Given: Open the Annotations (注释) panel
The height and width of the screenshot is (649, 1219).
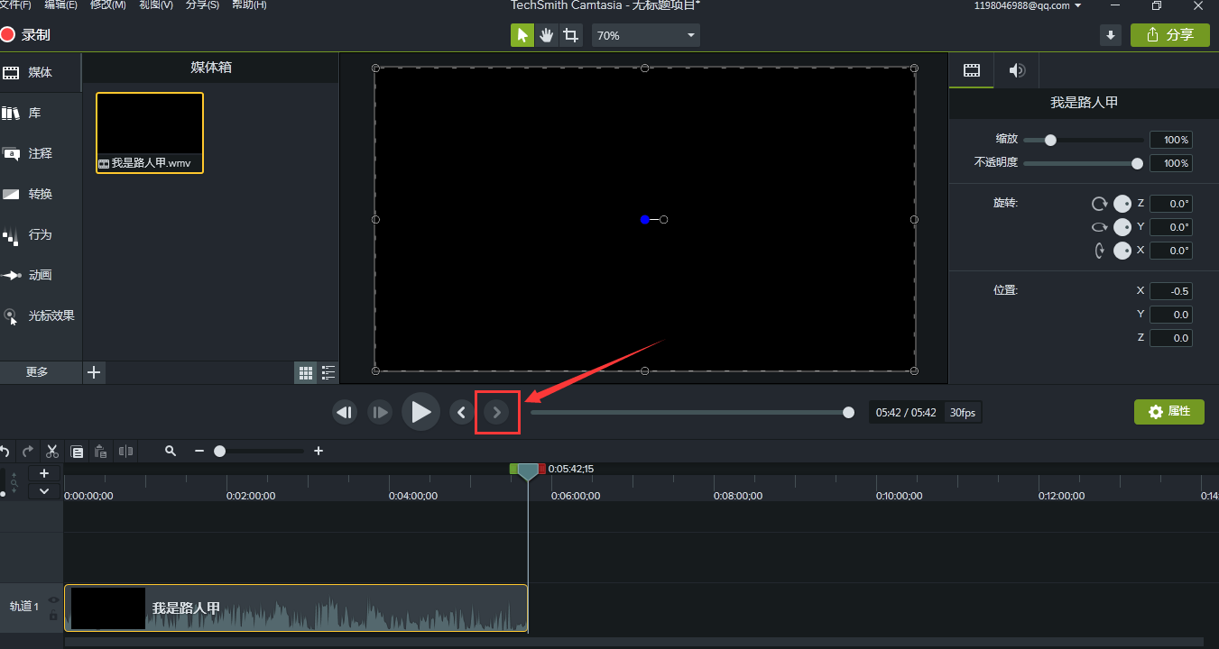Looking at the screenshot, I should tap(40, 154).
